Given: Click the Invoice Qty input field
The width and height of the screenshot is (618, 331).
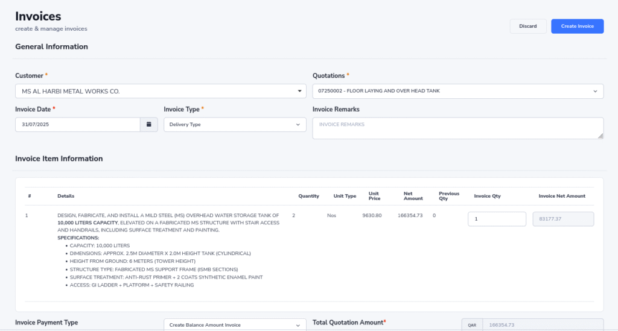Looking at the screenshot, I should pyautogui.click(x=497, y=219).
